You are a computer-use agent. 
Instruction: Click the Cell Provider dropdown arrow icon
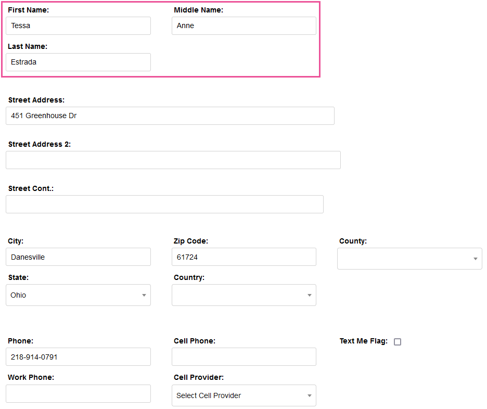click(x=310, y=396)
